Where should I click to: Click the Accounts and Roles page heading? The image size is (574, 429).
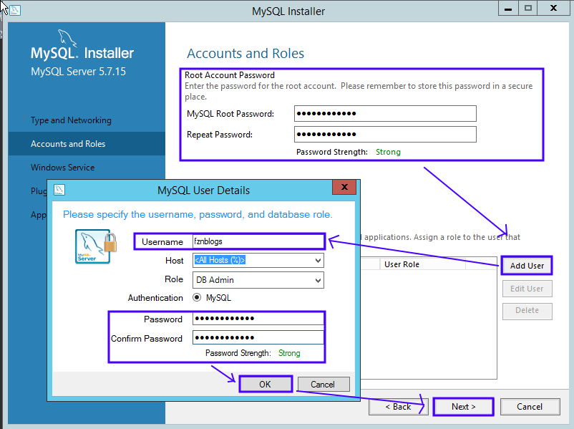click(x=245, y=54)
